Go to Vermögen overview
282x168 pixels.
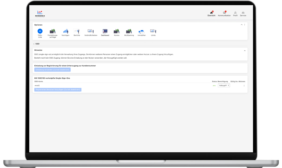click(65, 31)
